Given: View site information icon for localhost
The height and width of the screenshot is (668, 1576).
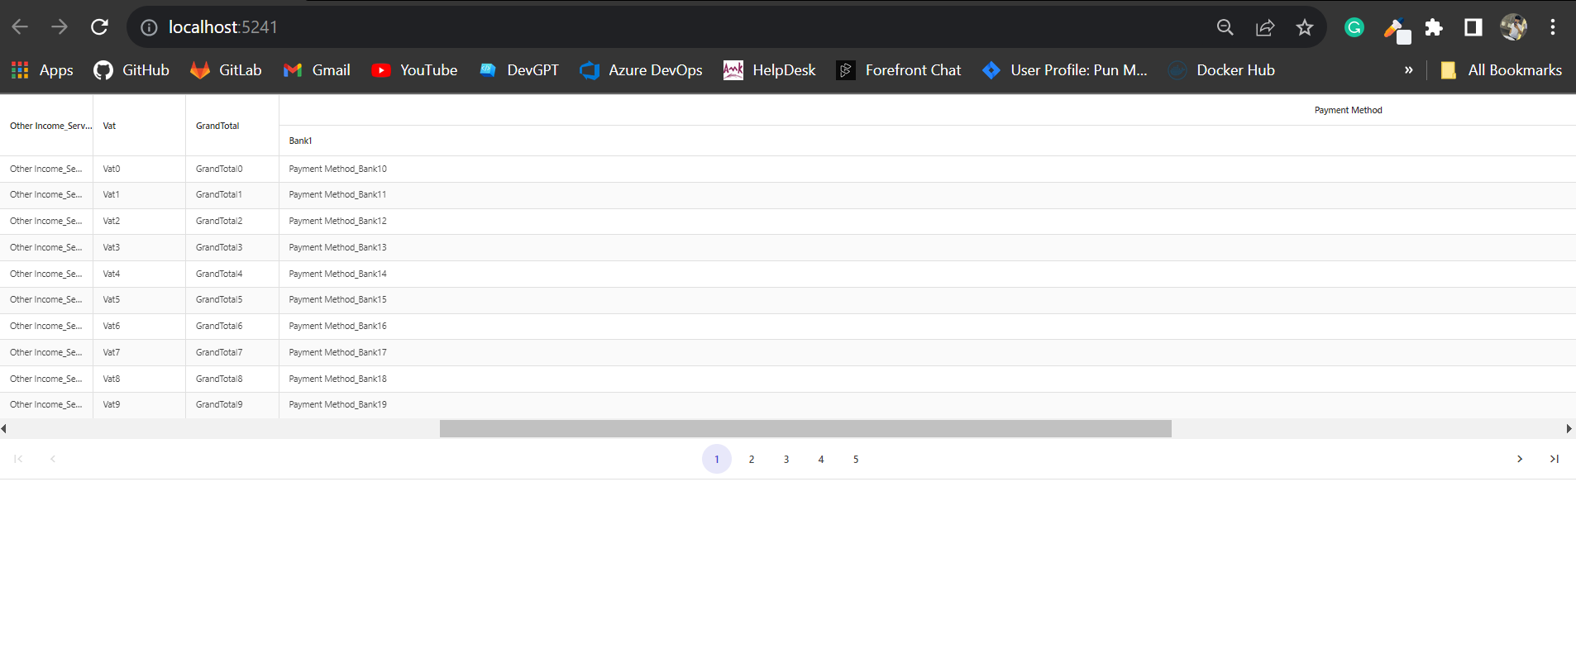Looking at the screenshot, I should [149, 27].
